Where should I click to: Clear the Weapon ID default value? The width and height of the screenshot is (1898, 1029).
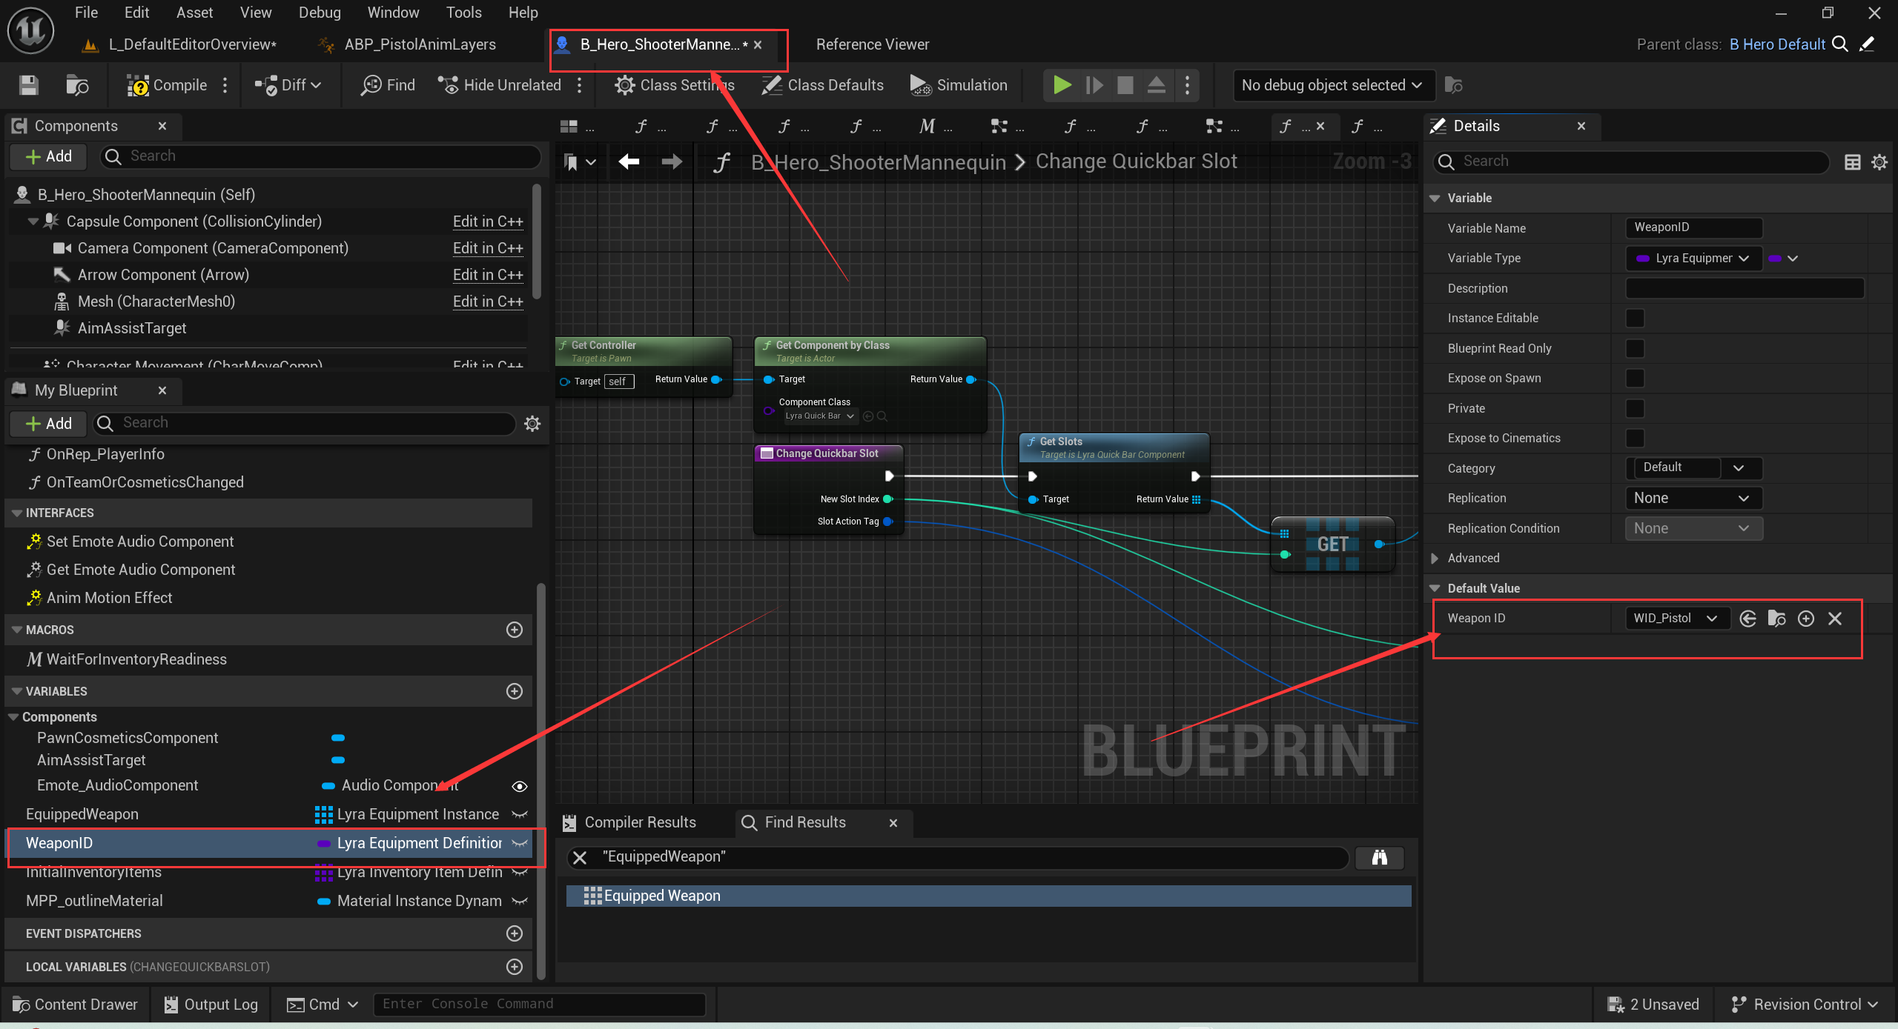click(1834, 619)
